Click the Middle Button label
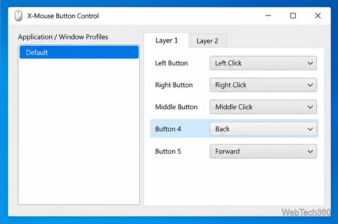338x224 pixels. click(177, 107)
